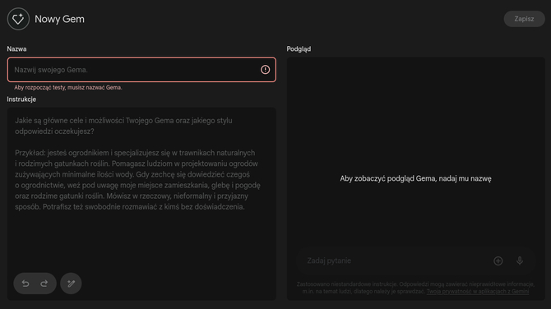551x309 pixels.
Task: Click the magic pen rewrite instructions icon
Action: pos(71,284)
